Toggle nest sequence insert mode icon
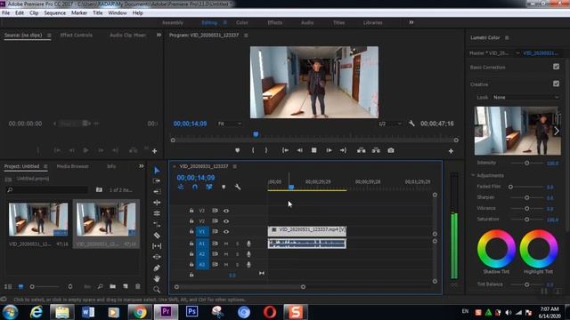570x320 pixels. [x=181, y=188]
